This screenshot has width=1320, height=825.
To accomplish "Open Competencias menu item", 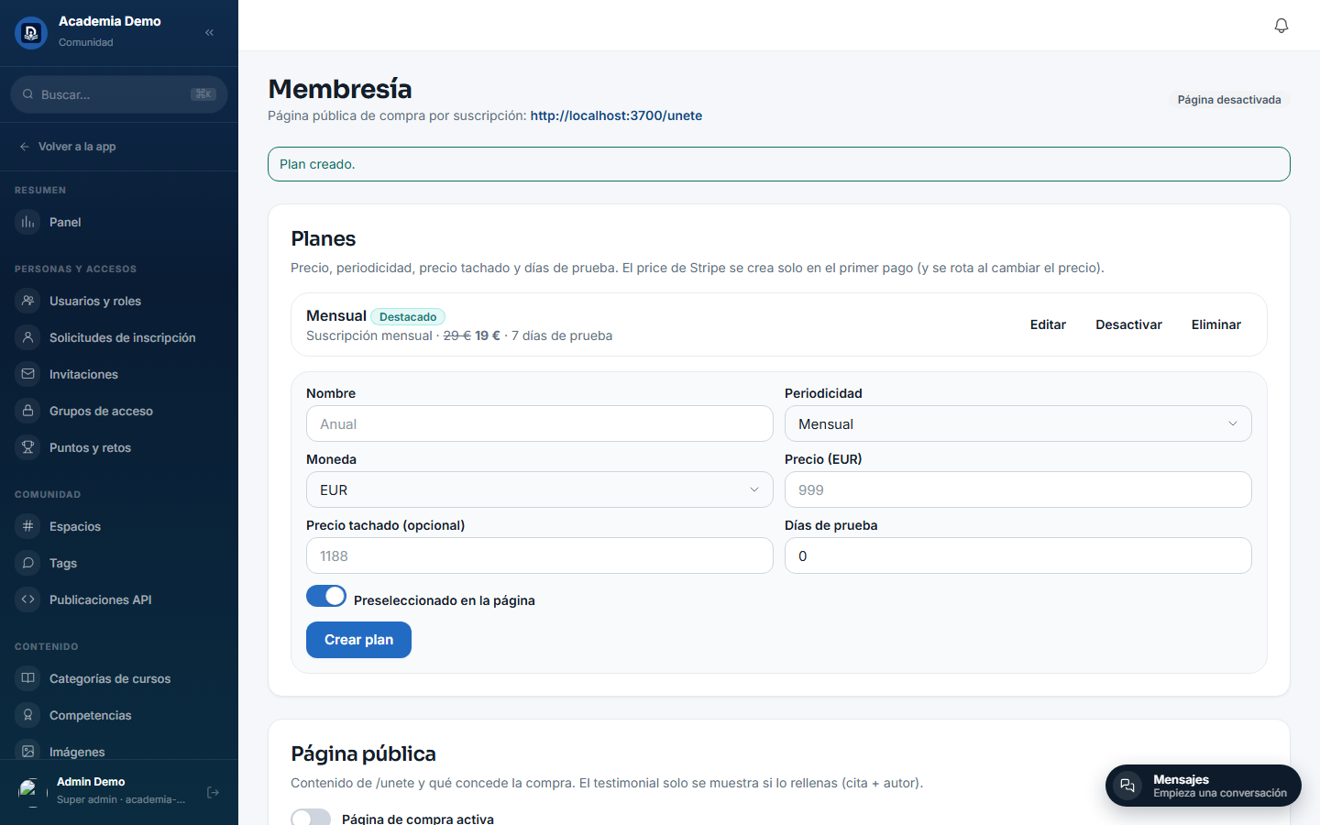I will tap(119, 715).
